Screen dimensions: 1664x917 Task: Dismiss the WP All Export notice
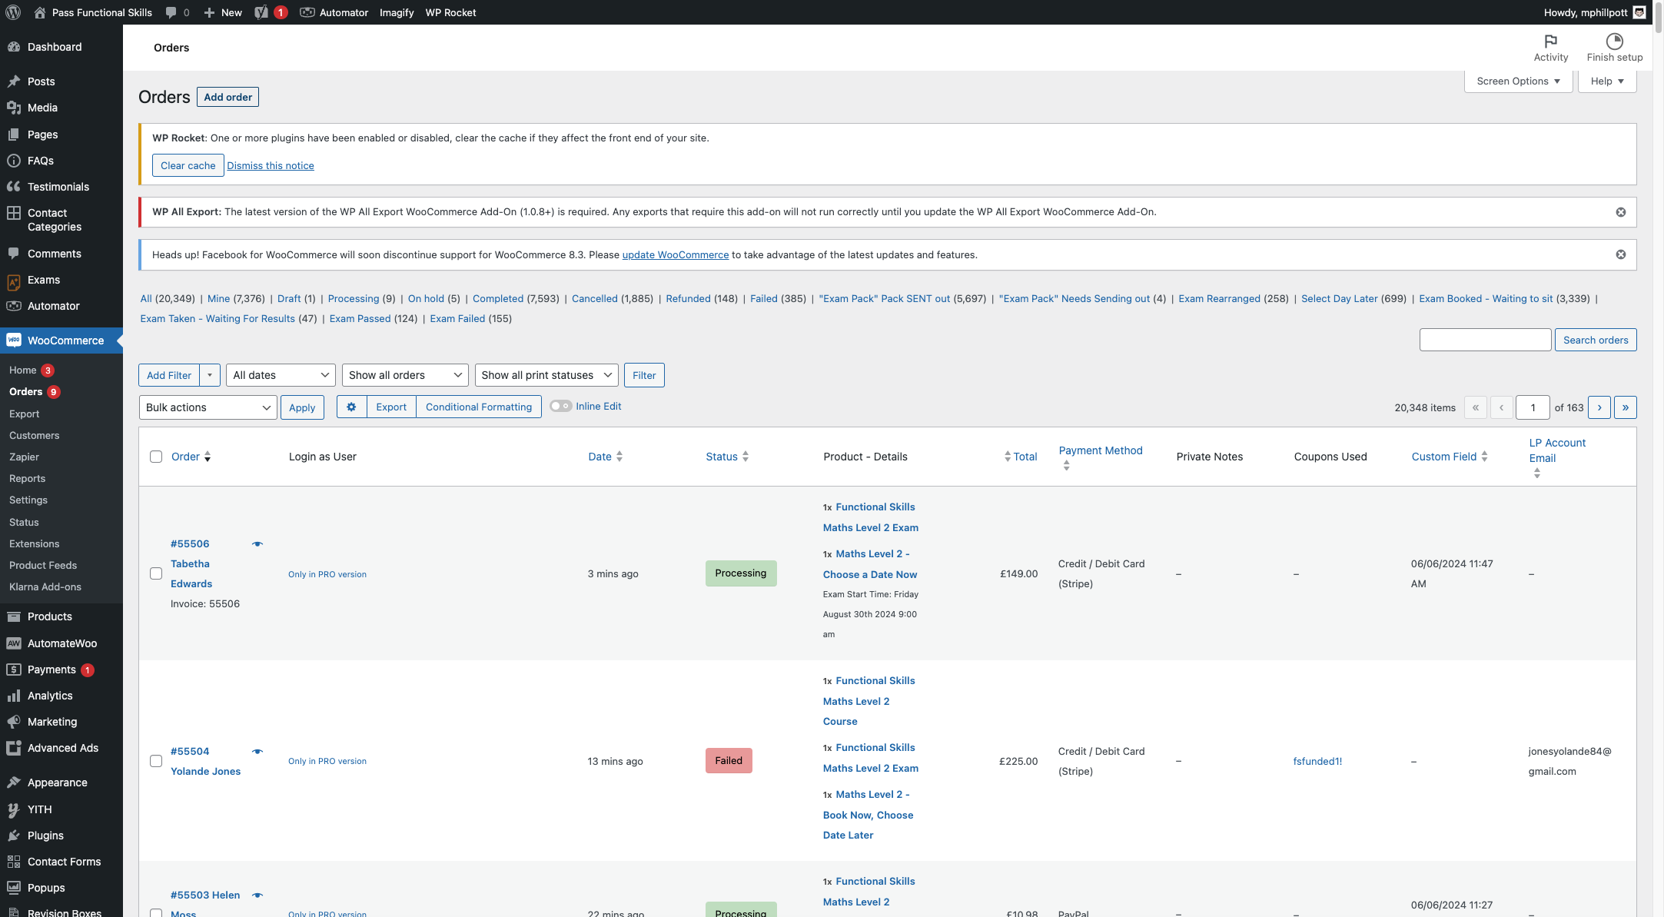pos(1620,212)
